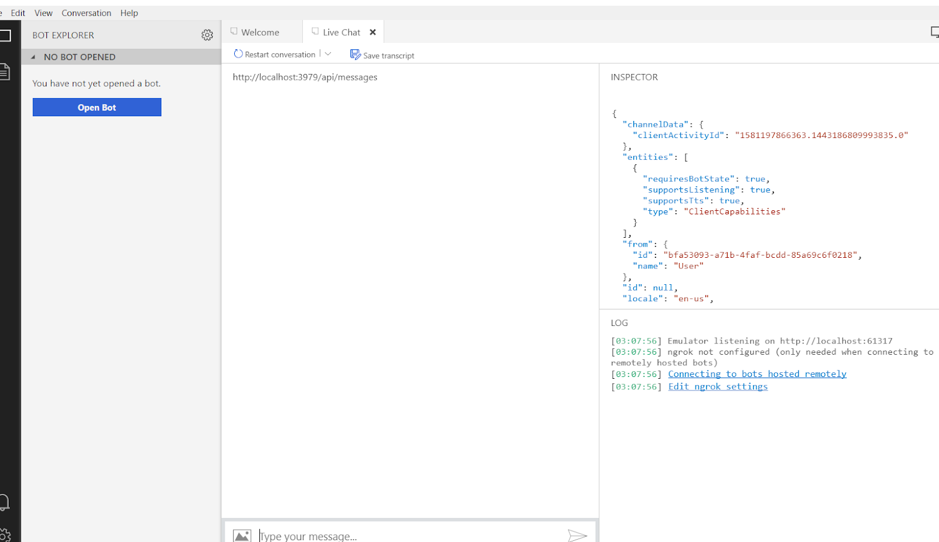This screenshot has height=542, width=939.
Task: Toggle presentation mode icon at top right
Action: (935, 32)
